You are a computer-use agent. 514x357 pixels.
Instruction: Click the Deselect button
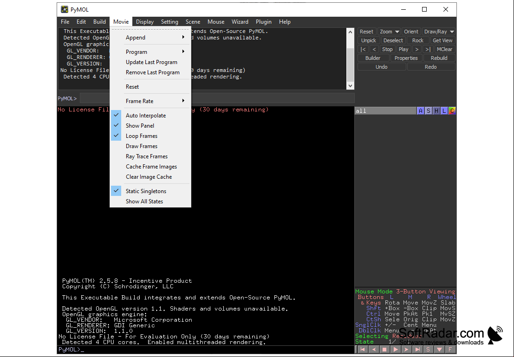[x=393, y=40]
